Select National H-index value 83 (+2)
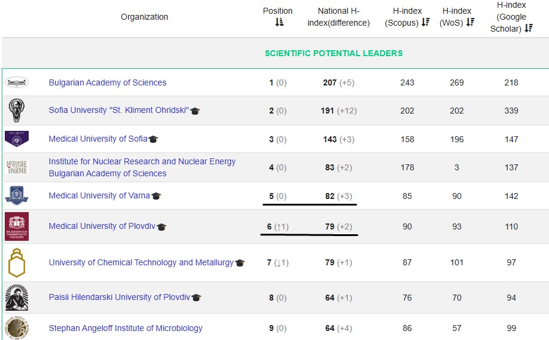This screenshot has width=549, height=340. 338,167
